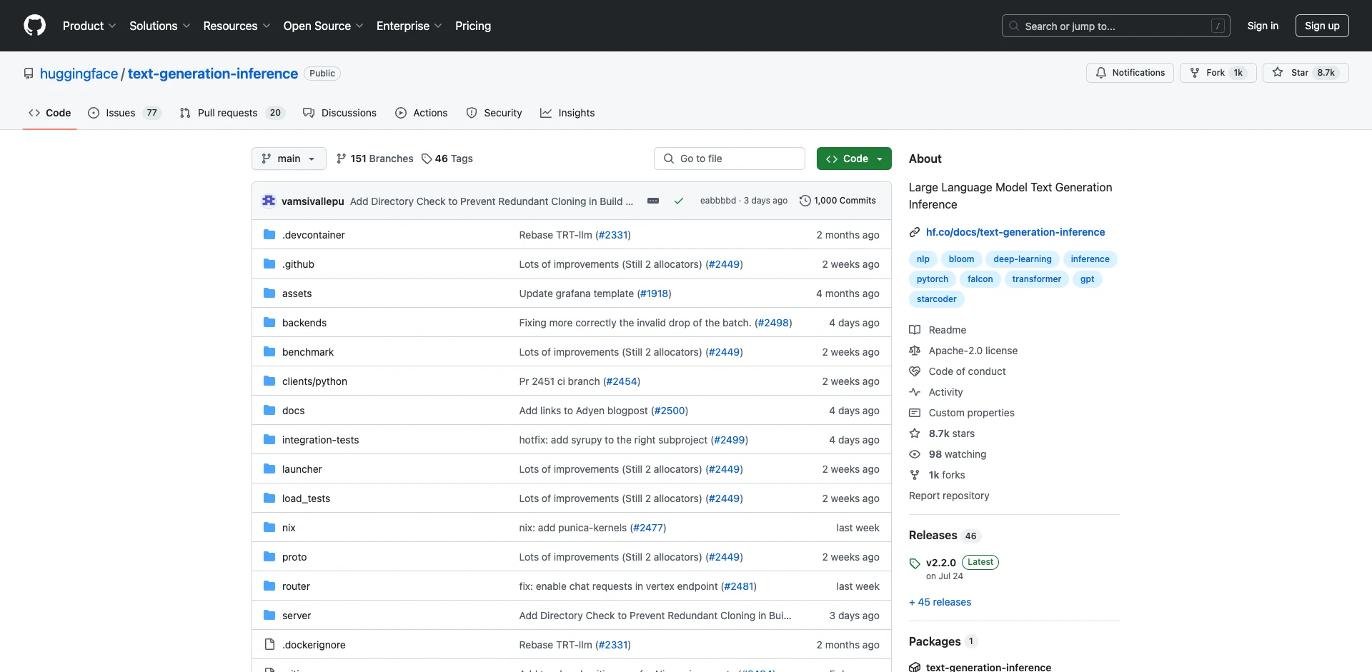This screenshot has height=672, width=1372.
Task: Select the starcoder topic tag
Action: [937, 299]
